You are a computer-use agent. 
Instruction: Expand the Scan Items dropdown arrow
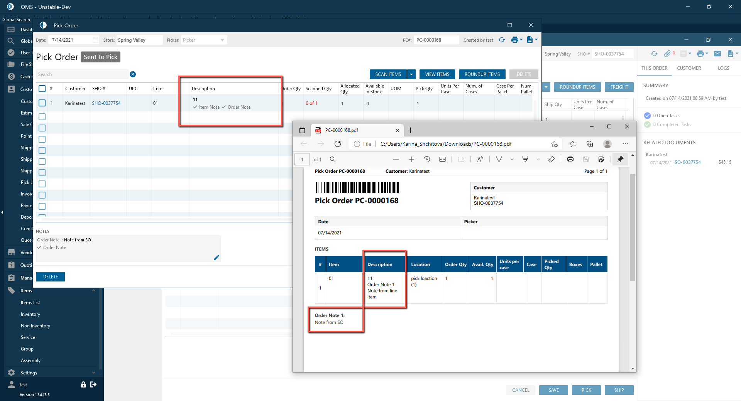411,74
